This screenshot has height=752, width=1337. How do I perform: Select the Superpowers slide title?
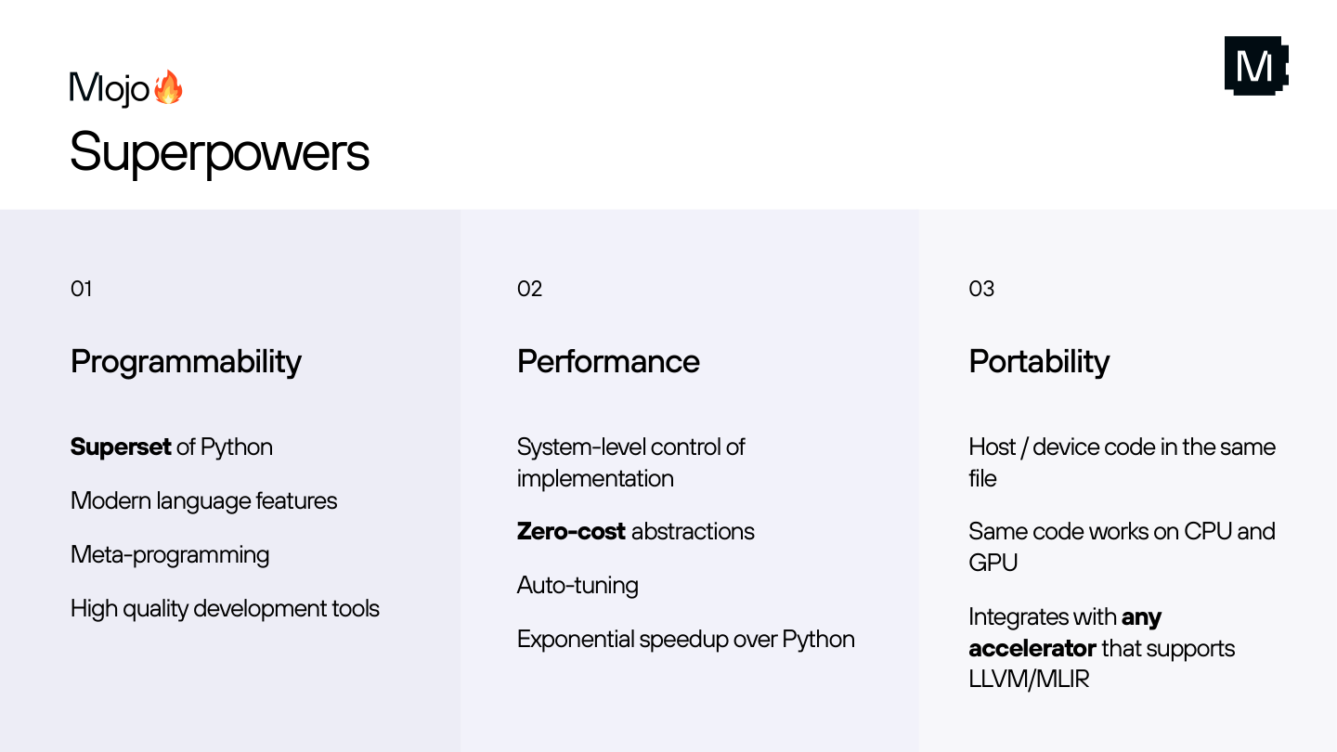pos(219,151)
